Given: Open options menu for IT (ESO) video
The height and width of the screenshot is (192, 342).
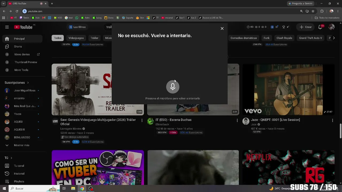Looking at the screenshot, I should point(237,120).
